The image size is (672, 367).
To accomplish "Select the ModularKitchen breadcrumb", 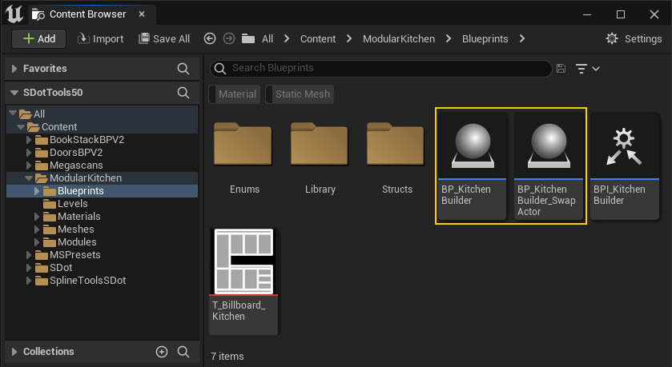I will [399, 39].
